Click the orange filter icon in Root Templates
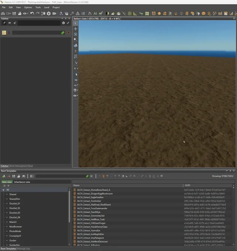The height and width of the screenshot is (251, 237). 103,176
